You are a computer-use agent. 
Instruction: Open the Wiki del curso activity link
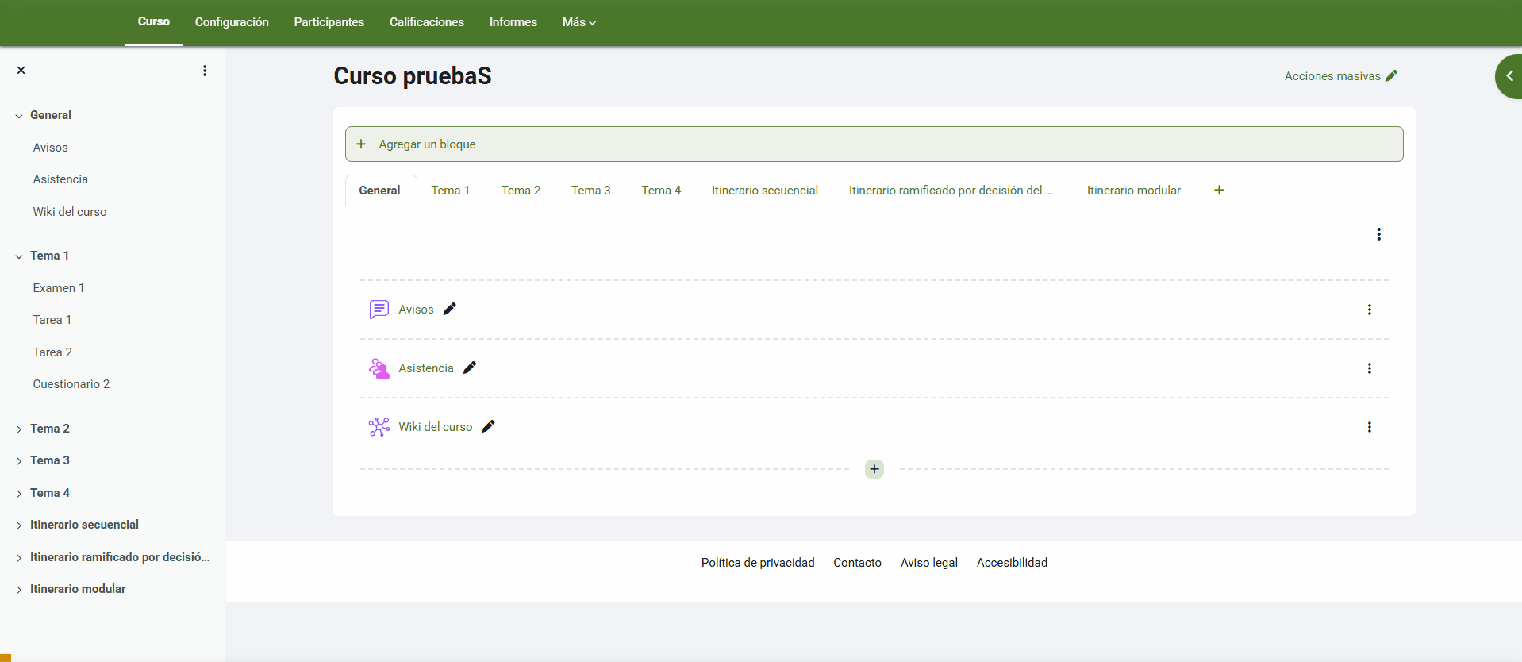(436, 427)
